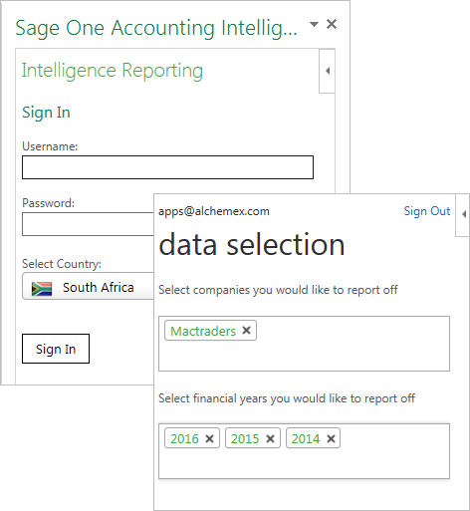Click the Sign Out link
The image size is (470, 511).
point(426,211)
